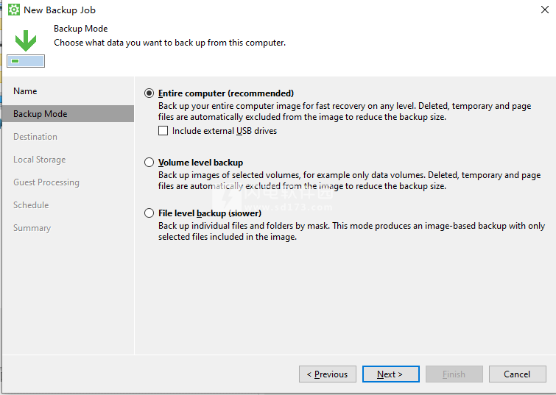The width and height of the screenshot is (556, 395).
Task: Switch to the Local Storage step
Action: point(39,160)
